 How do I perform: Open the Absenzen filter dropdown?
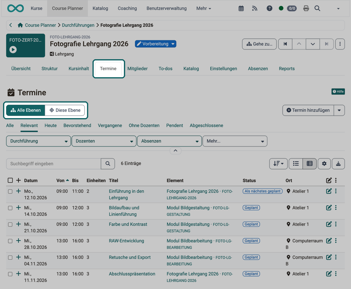[x=169, y=141]
